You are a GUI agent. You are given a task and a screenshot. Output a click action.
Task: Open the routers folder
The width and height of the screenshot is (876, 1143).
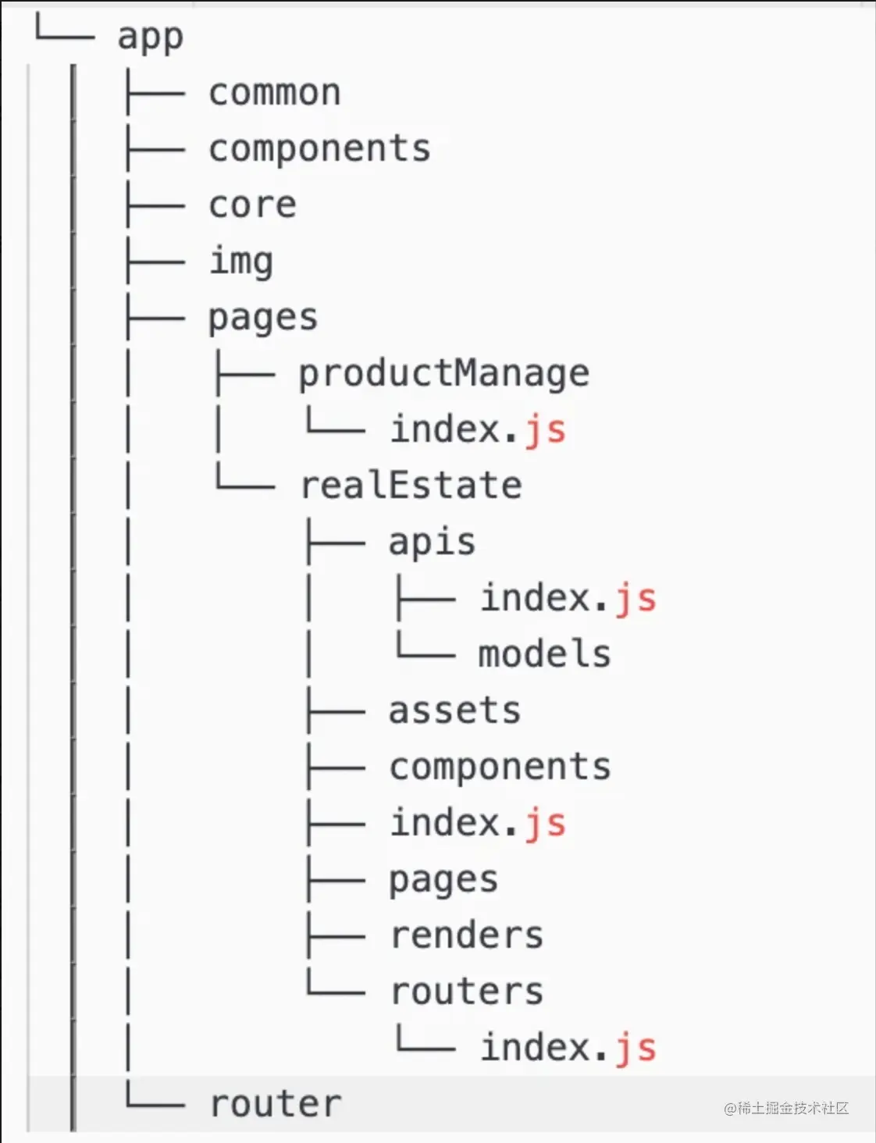tap(466, 992)
